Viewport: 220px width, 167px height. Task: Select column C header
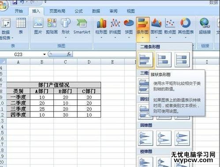pos(65,62)
